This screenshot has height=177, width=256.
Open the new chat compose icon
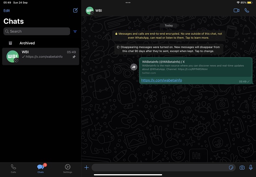tap(75, 10)
